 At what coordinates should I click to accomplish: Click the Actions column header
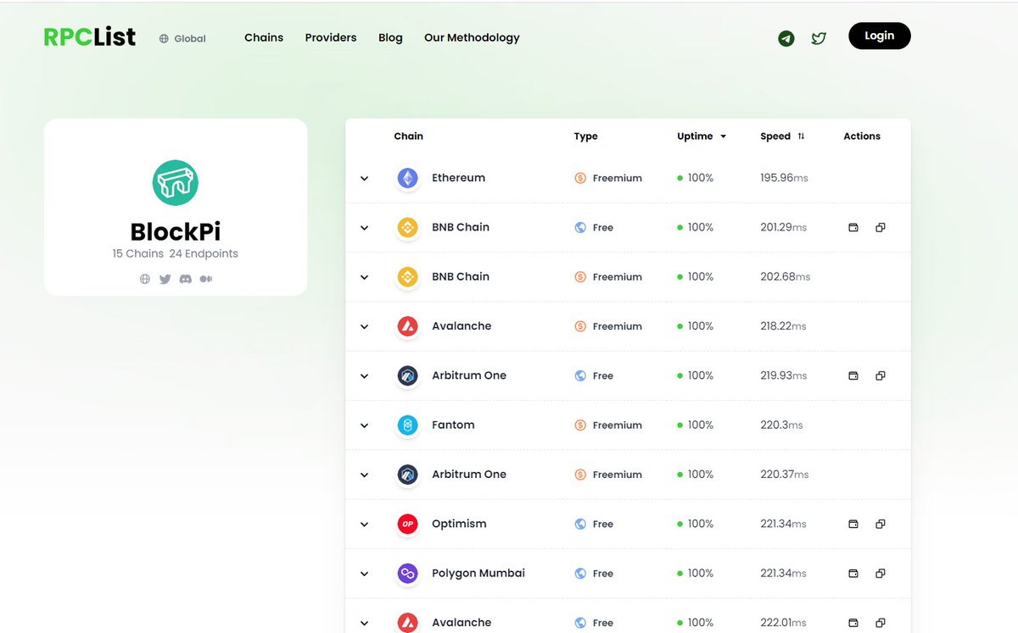click(x=862, y=136)
